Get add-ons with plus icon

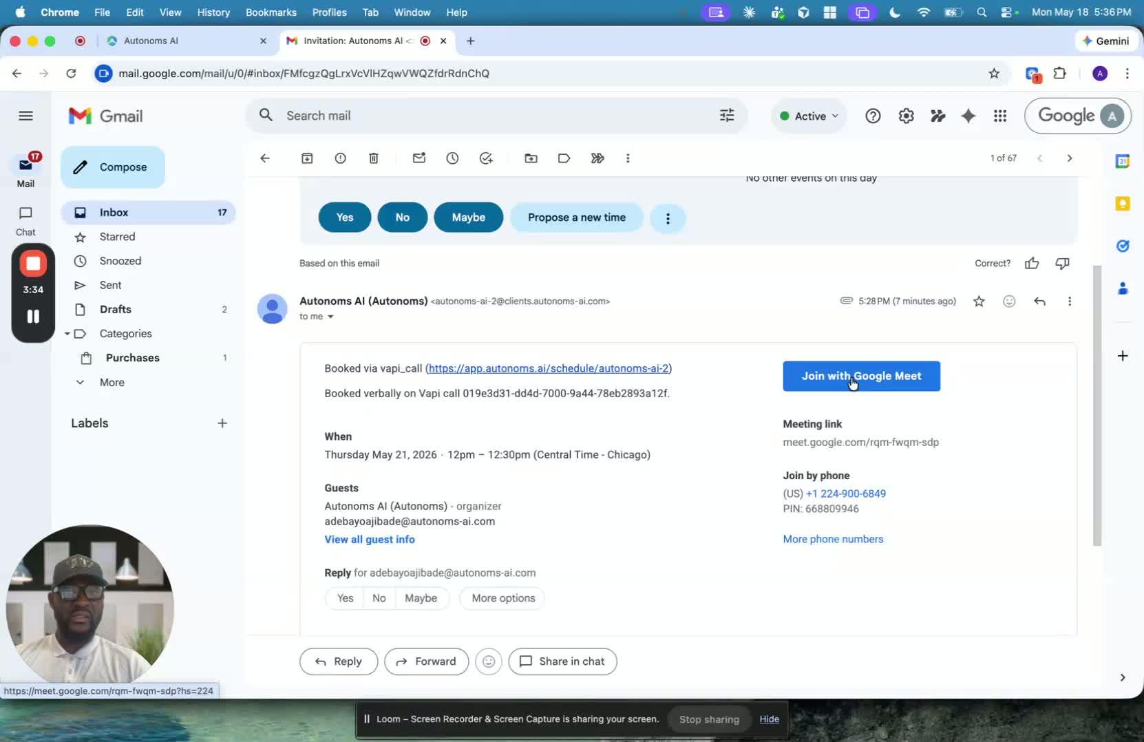coord(1123,356)
